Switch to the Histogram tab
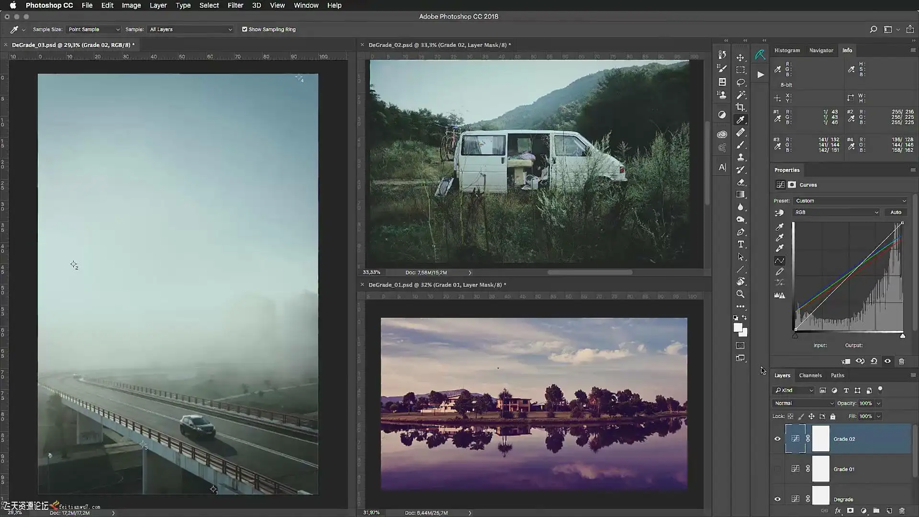Viewport: 919px width, 517px height. pyautogui.click(x=787, y=50)
